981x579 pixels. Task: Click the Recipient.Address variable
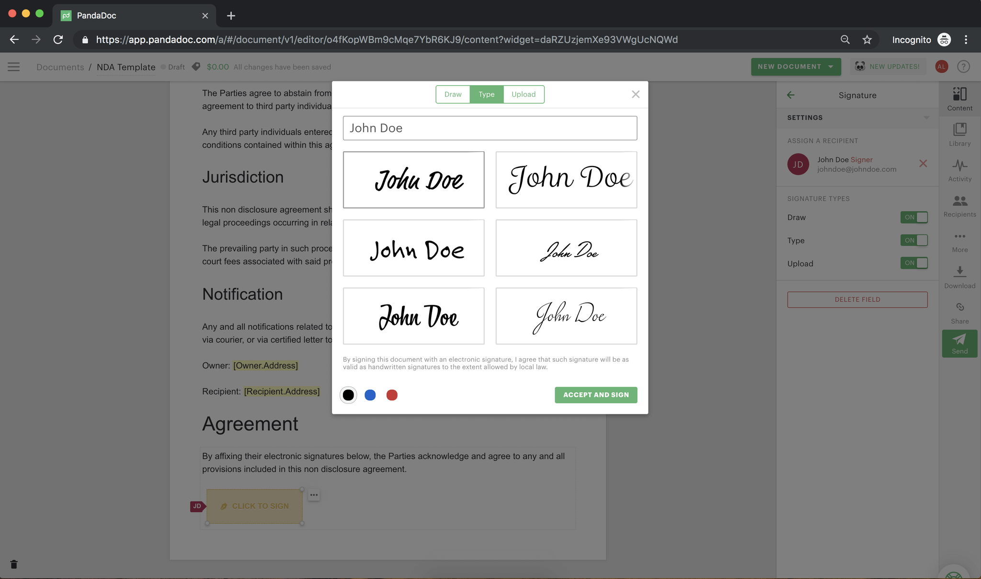point(282,391)
